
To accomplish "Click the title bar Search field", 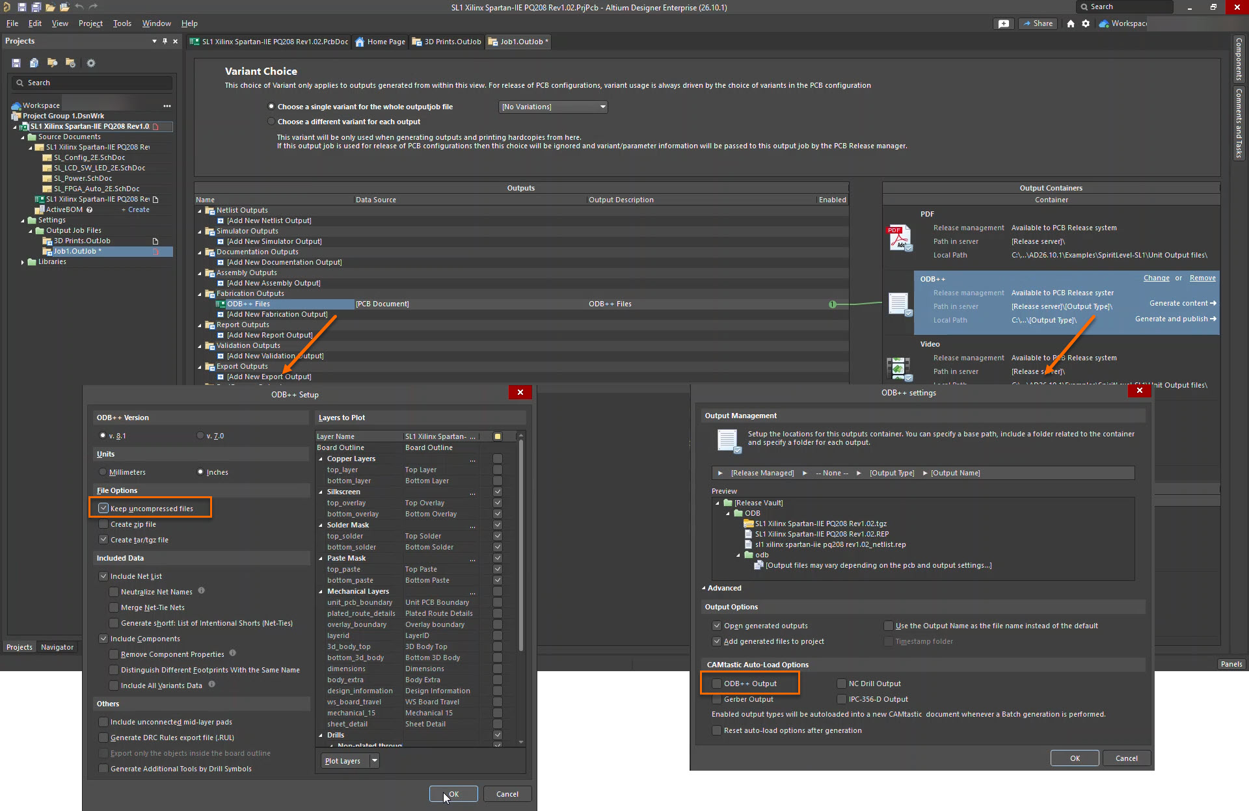I will pos(1125,7).
